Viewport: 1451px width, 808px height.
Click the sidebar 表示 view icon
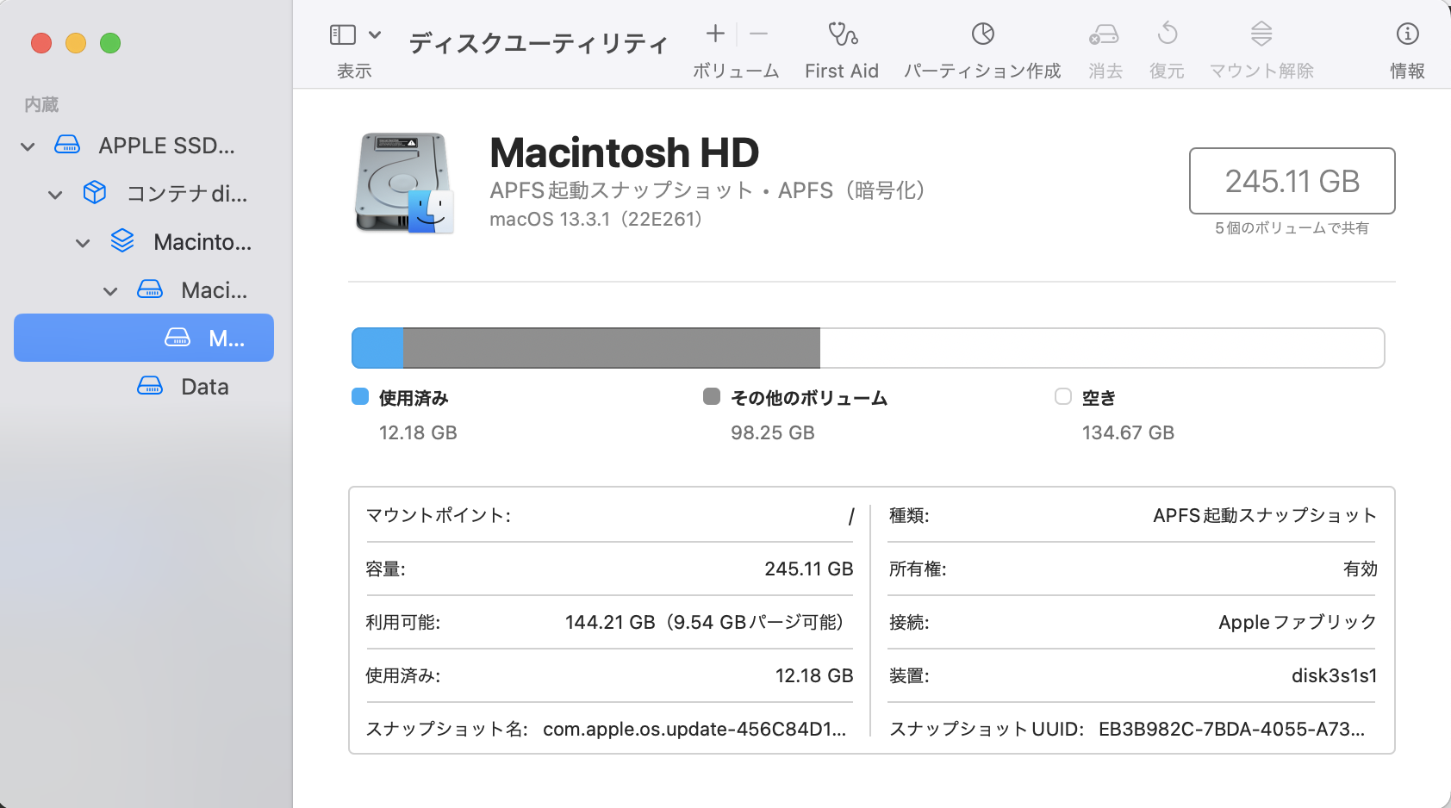[x=344, y=34]
